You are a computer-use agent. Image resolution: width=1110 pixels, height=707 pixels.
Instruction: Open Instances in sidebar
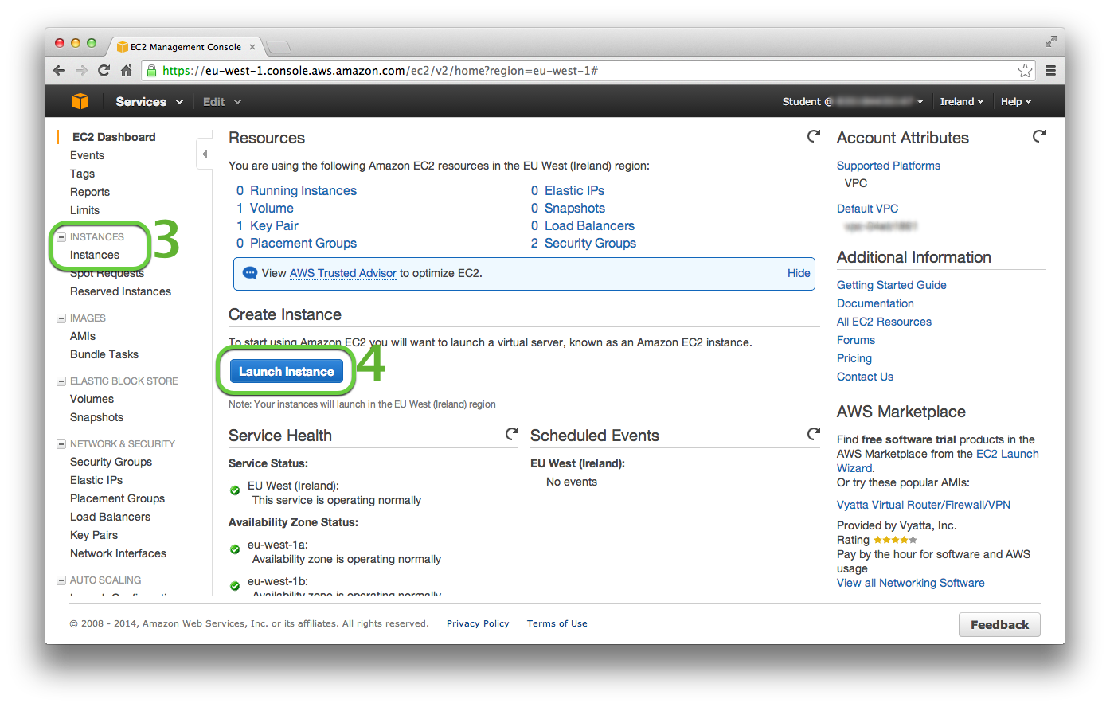(x=95, y=255)
